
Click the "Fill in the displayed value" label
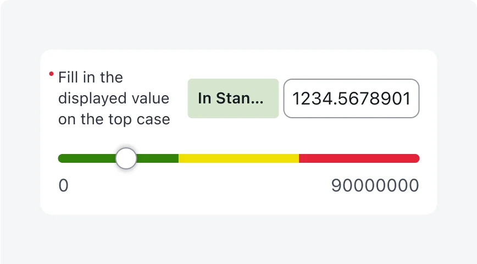click(114, 98)
